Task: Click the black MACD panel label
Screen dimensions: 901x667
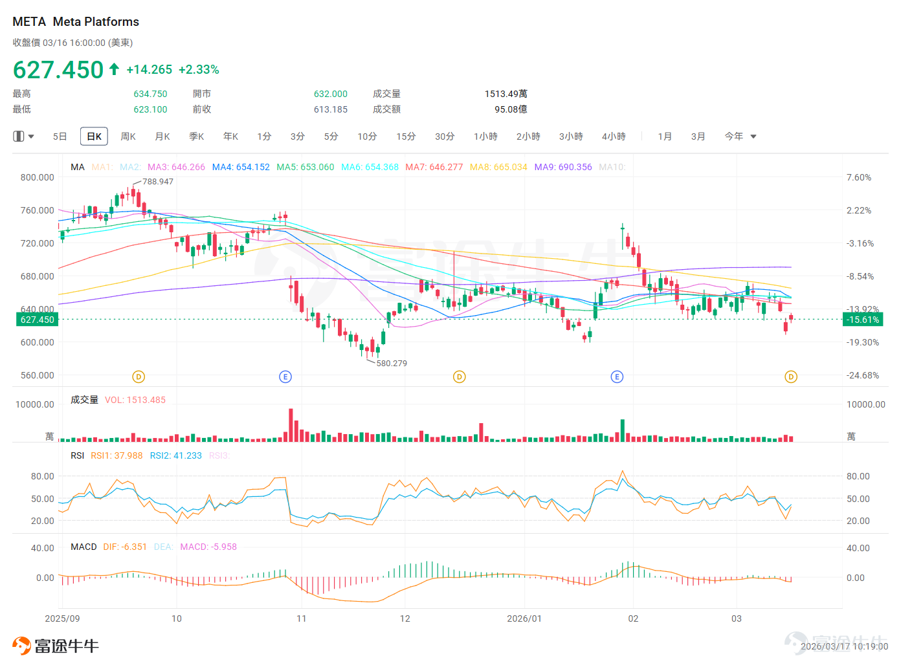Action: 83,547
